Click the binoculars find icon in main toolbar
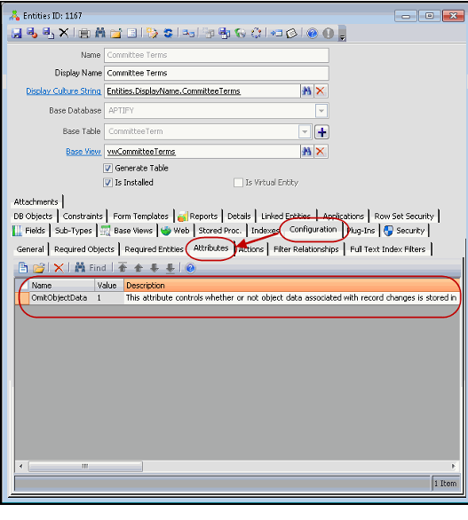Screen dimensions: 468x520 click(100, 33)
